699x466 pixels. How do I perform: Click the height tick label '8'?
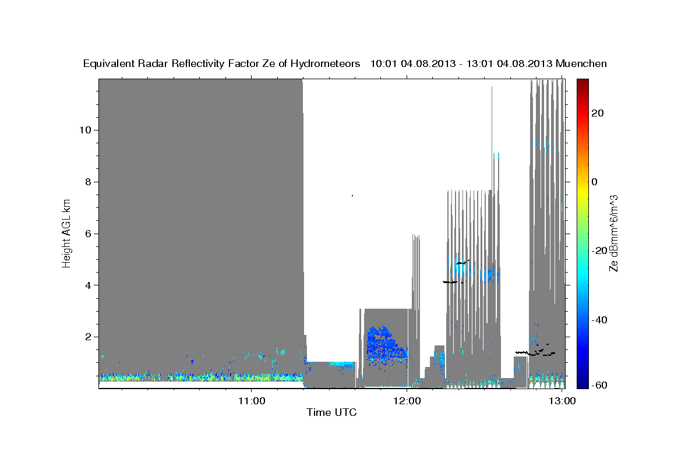[88, 182]
